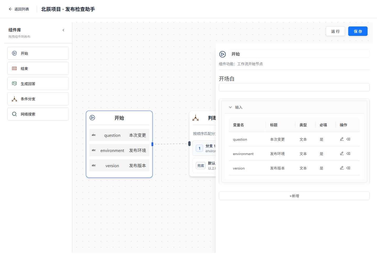Viewport: 377px width, 262px height.
Task: Click the branch node's input connector
Action: (190, 144)
